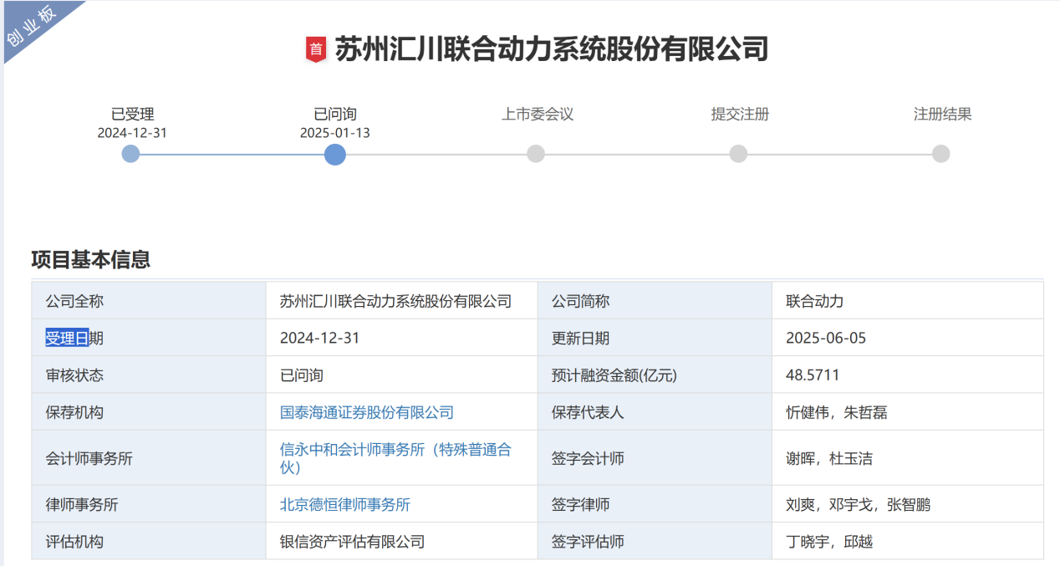Click the 已受理 stage label

tap(132, 115)
